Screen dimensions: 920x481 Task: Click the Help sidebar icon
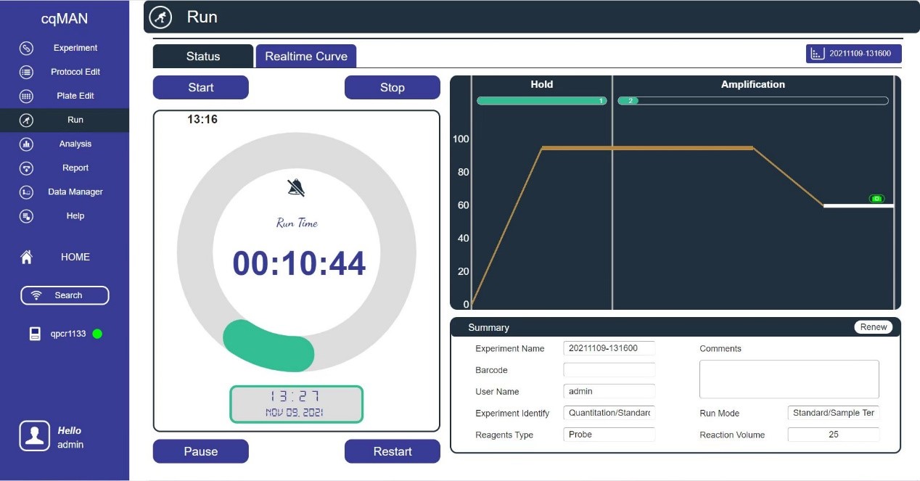point(26,215)
